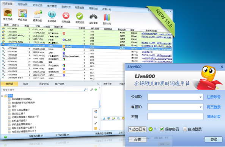Viewport: 225px width, 147px height.
Task: Switch to the 数据分析 tab
Action: (66, 7)
